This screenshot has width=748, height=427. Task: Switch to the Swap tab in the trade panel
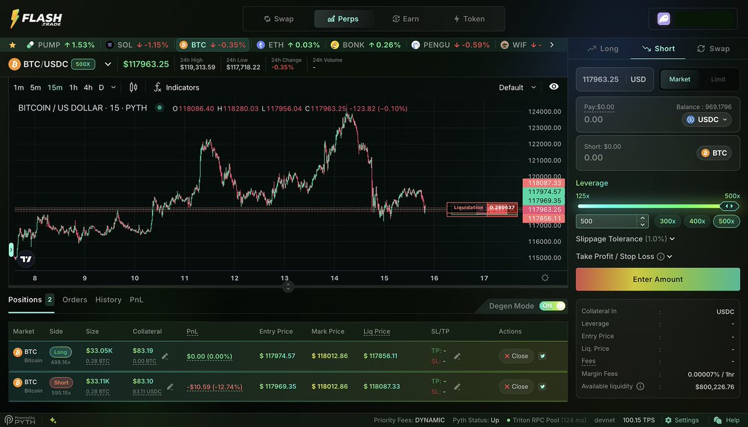click(x=713, y=49)
